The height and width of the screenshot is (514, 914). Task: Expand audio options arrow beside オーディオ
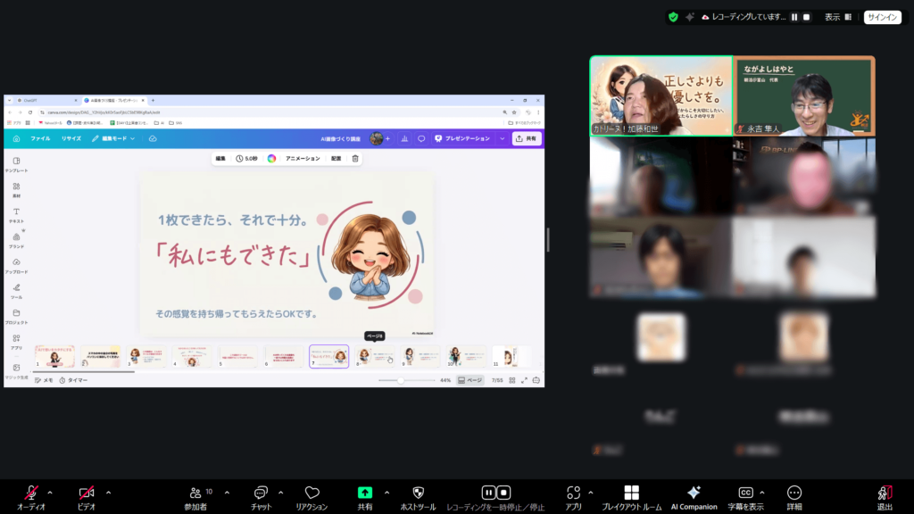tap(50, 492)
